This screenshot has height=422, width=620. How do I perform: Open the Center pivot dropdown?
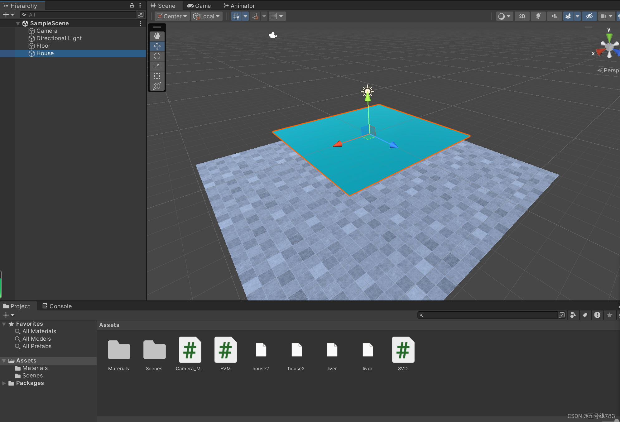[x=172, y=16]
